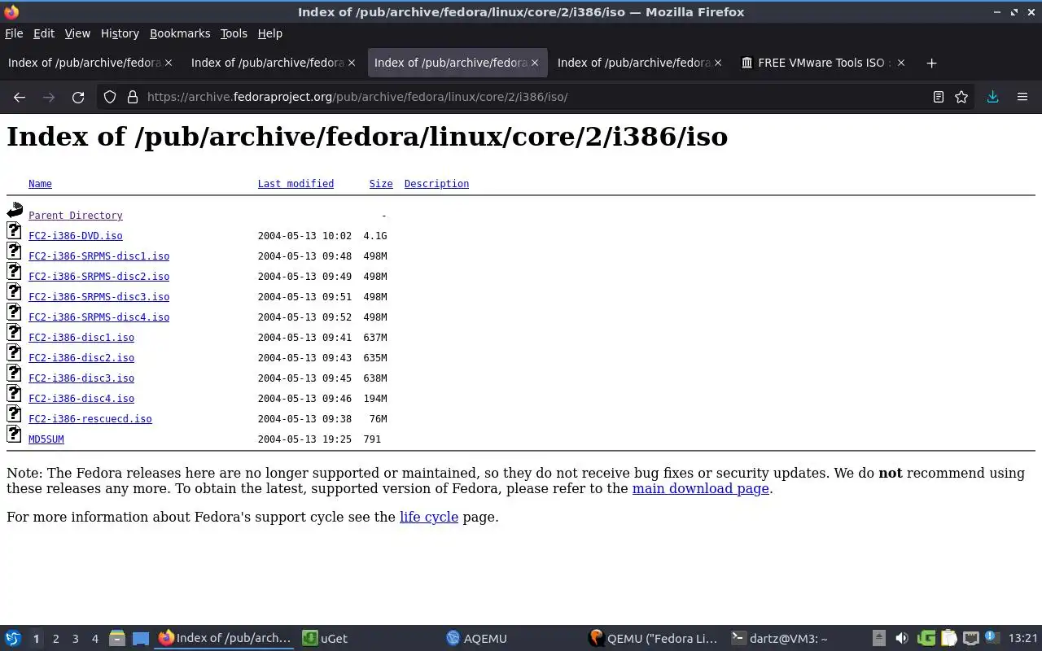The image size is (1042, 651).
Task: Open the File menu
Action: [x=14, y=33]
